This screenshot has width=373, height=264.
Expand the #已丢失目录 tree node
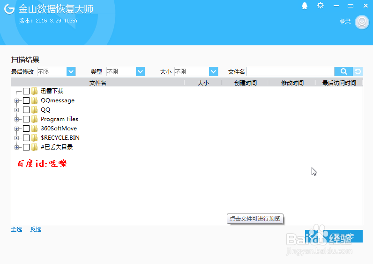pos(16,148)
